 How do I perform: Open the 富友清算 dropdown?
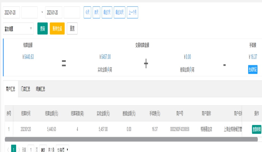18,29
